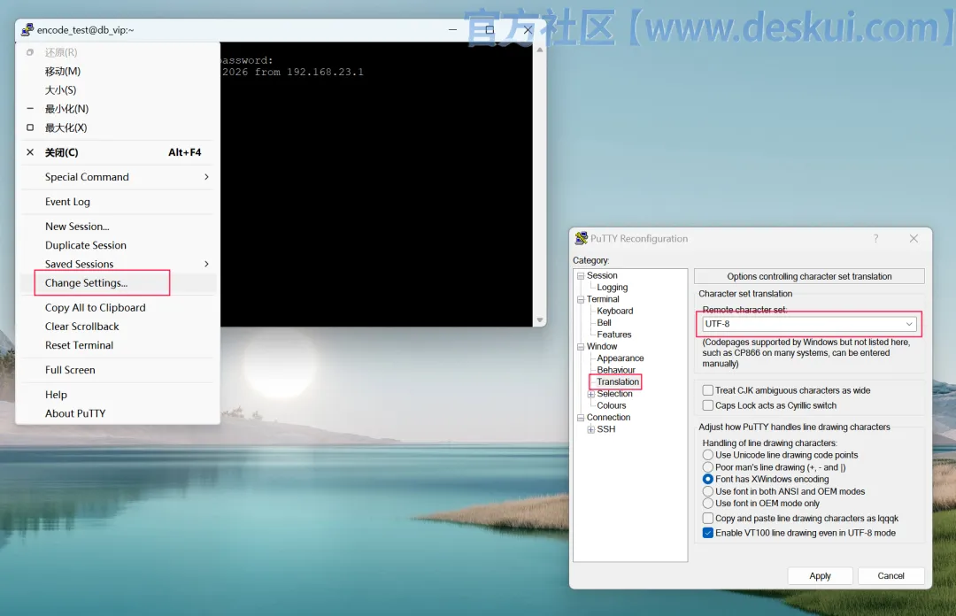
Task: Select Colours category
Action: point(612,405)
